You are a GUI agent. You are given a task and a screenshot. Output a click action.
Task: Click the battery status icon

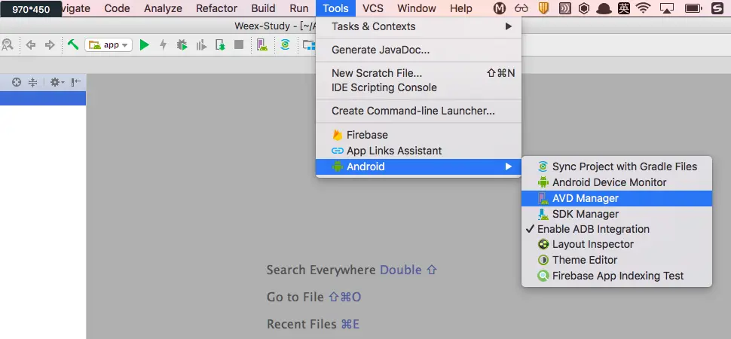[694, 8]
